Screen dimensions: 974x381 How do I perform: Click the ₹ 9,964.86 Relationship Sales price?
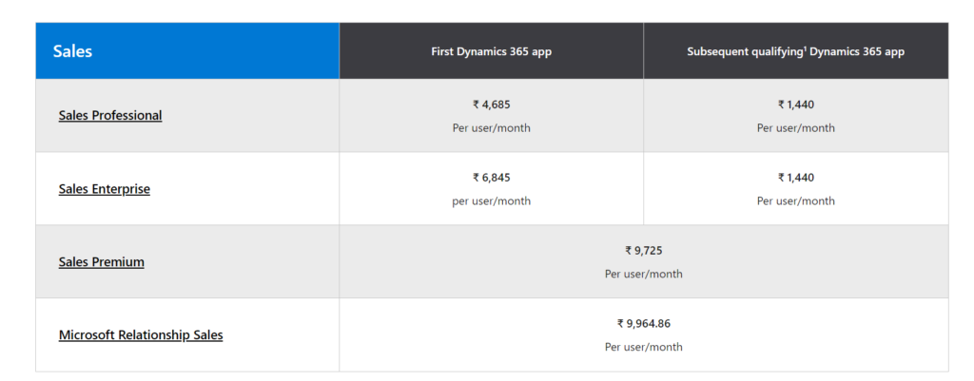(x=643, y=324)
